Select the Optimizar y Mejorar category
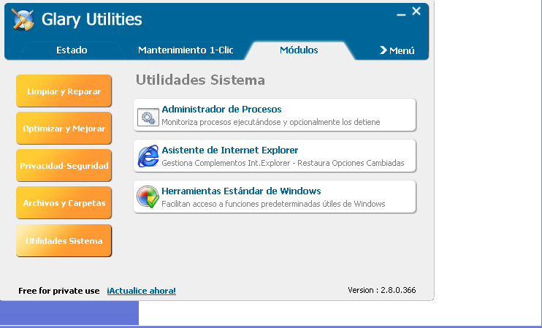Viewport: 542px width, 328px height. pos(64,129)
